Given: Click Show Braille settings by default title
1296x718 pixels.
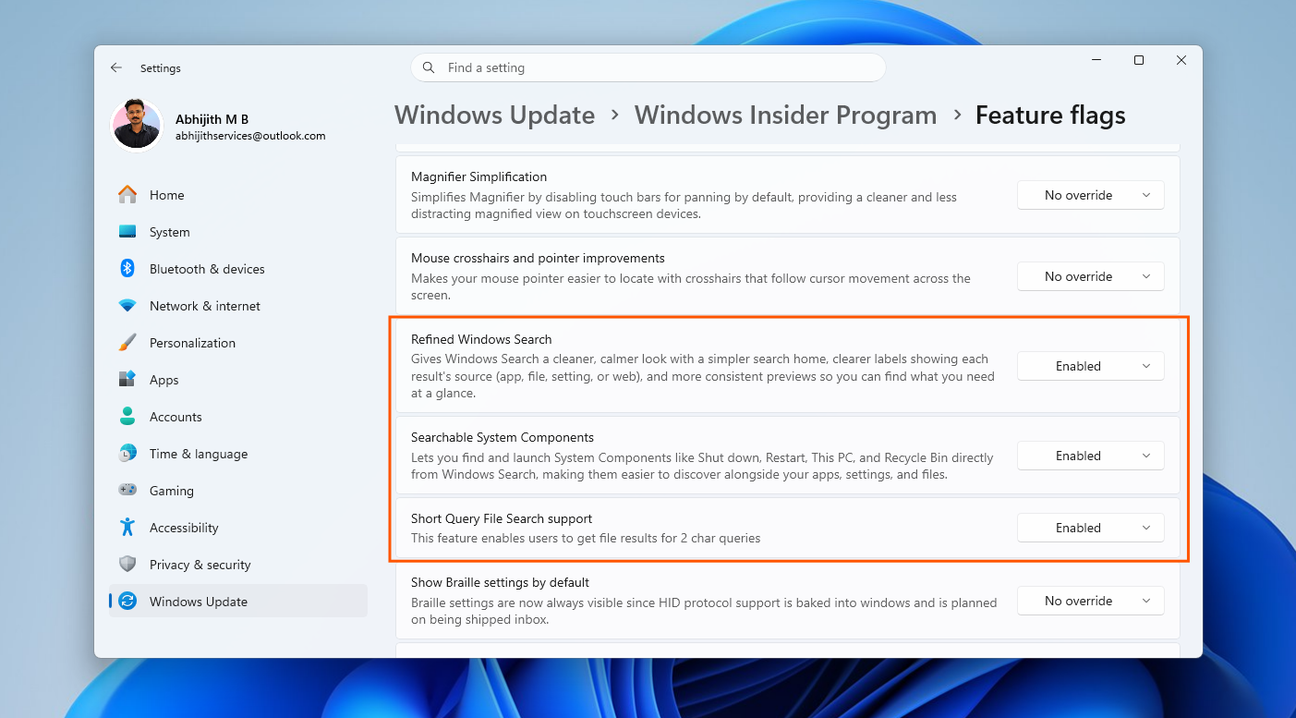Looking at the screenshot, I should (x=500, y=582).
